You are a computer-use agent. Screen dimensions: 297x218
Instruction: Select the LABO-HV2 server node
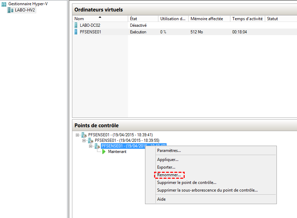25,10
